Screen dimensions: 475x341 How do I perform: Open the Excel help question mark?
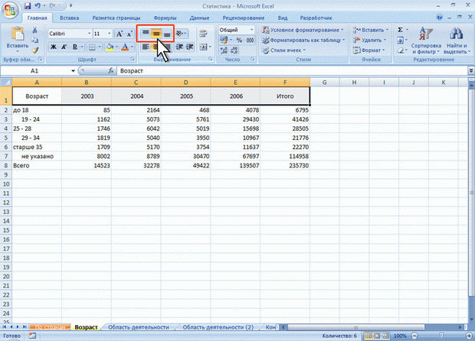point(440,18)
